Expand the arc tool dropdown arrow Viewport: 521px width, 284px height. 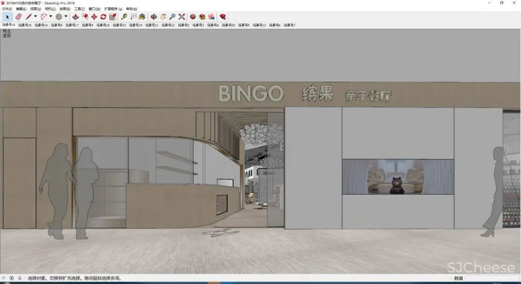[x=51, y=17]
